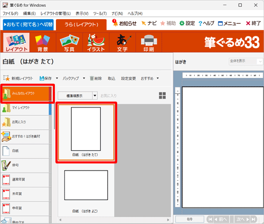Image resolution: width=264 pixels, height=224 pixels.
Task: Open レイアウトの管理(L) menu
Action: click(x=55, y=14)
